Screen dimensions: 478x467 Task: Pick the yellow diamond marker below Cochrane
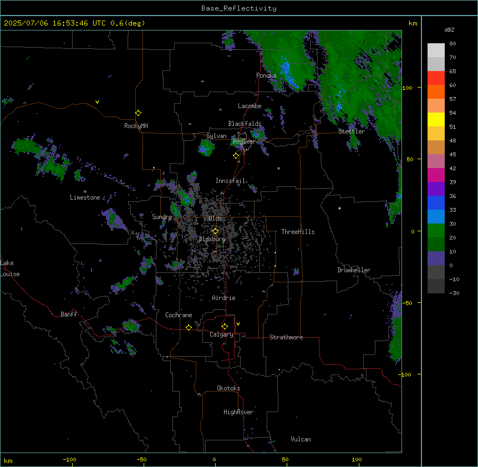point(189,327)
